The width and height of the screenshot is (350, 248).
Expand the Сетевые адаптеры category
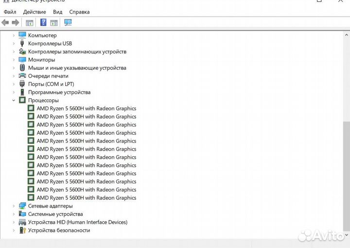(14, 206)
